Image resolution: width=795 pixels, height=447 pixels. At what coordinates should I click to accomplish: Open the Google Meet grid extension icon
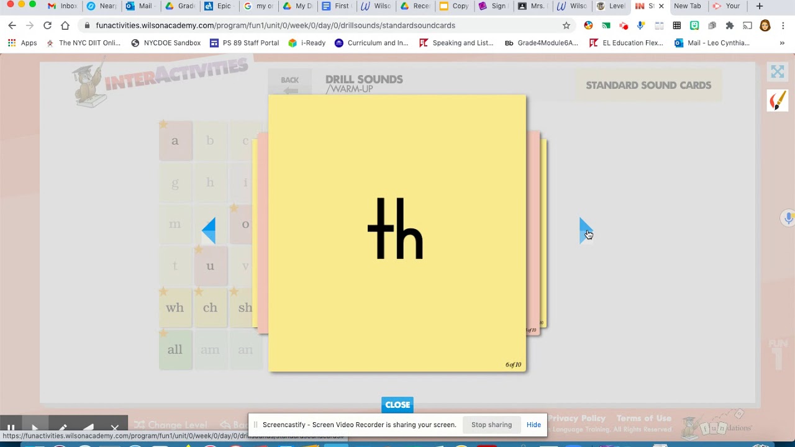click(x=677, y=25)
